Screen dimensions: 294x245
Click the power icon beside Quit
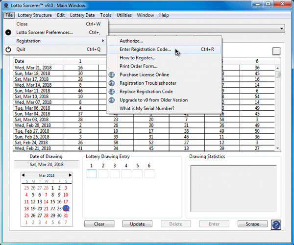(x=8, y=49)
